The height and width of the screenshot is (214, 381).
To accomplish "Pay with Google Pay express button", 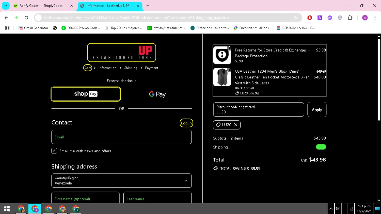I will click(157, 94).
